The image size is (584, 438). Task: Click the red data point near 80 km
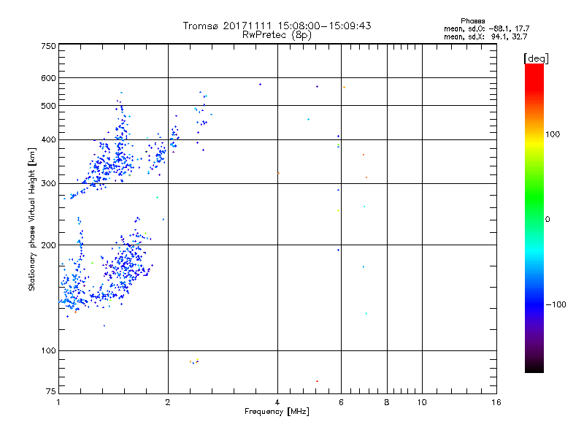point(317,381)
